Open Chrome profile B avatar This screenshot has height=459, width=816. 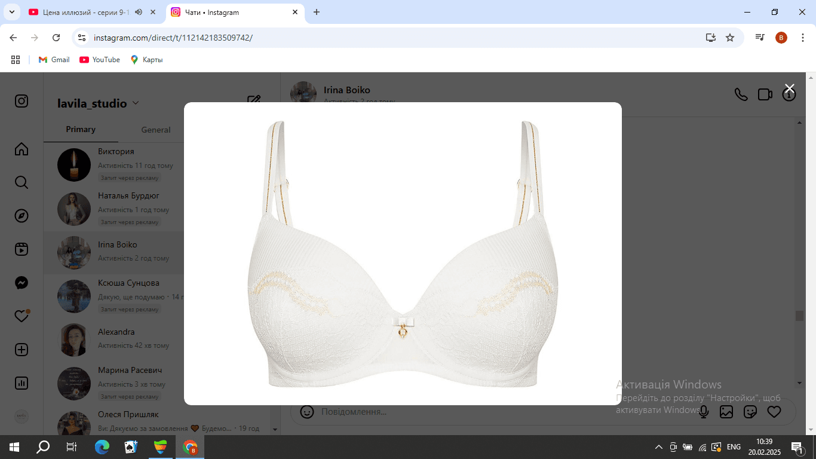pyautogui.click(x=781, y=38)
